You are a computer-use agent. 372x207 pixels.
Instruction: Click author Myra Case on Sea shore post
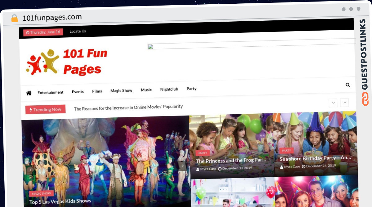pos(290,167)
